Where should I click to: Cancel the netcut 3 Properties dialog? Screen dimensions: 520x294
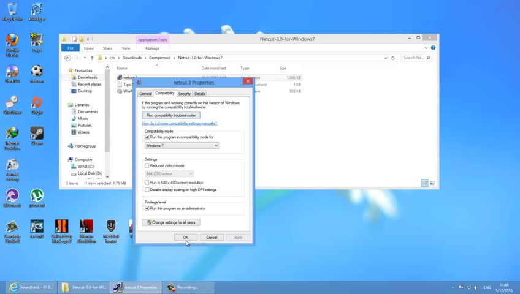[212, 238]
